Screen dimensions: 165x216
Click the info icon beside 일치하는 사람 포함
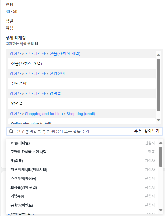pyautogui.click(x=36, y=43)
